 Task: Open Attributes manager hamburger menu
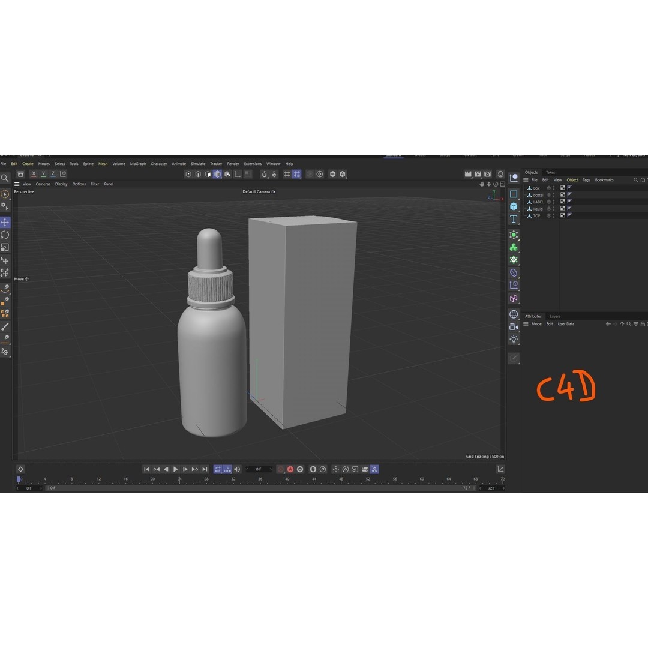pos(526,324)
